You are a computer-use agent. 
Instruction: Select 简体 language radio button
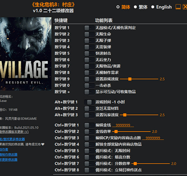(118, 7)
